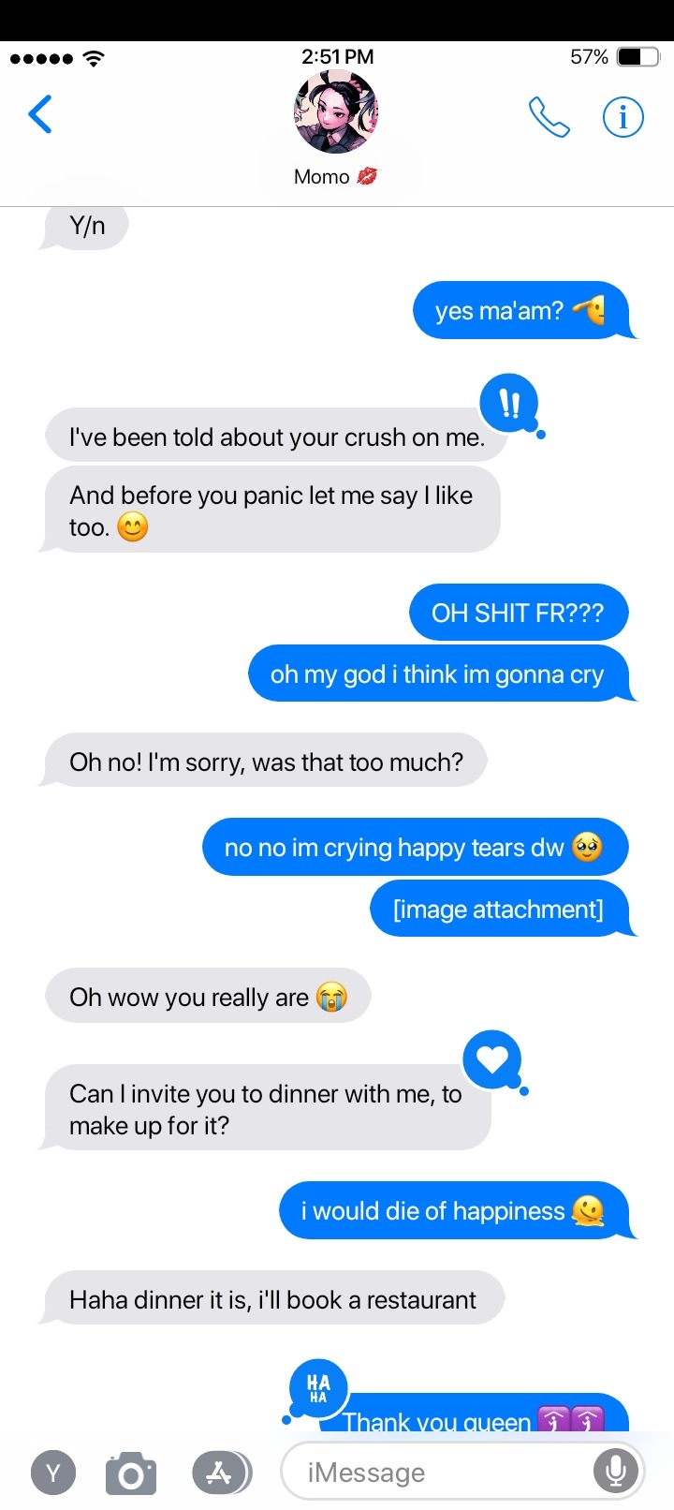This screenshot has height=1510, width=674.
Task: Tap the "OH SHIT FR???" message bubble
Action: (x=519, y=613)
